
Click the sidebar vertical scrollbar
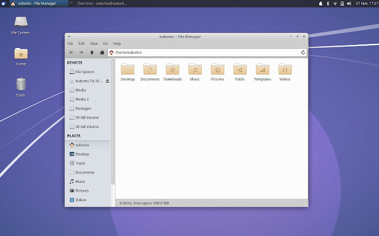pos(113,122)
